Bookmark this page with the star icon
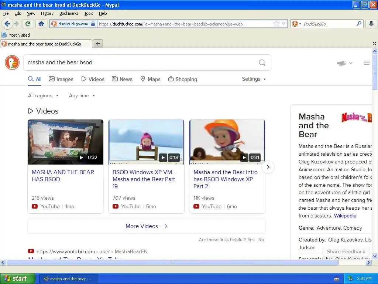Image resolution: width=378 pixels, height=284 pixels. (x=276, y=24)
